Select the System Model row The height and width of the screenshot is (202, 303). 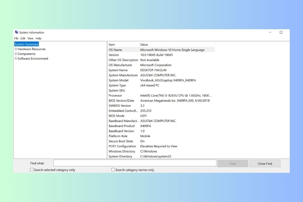click(161, 80)
